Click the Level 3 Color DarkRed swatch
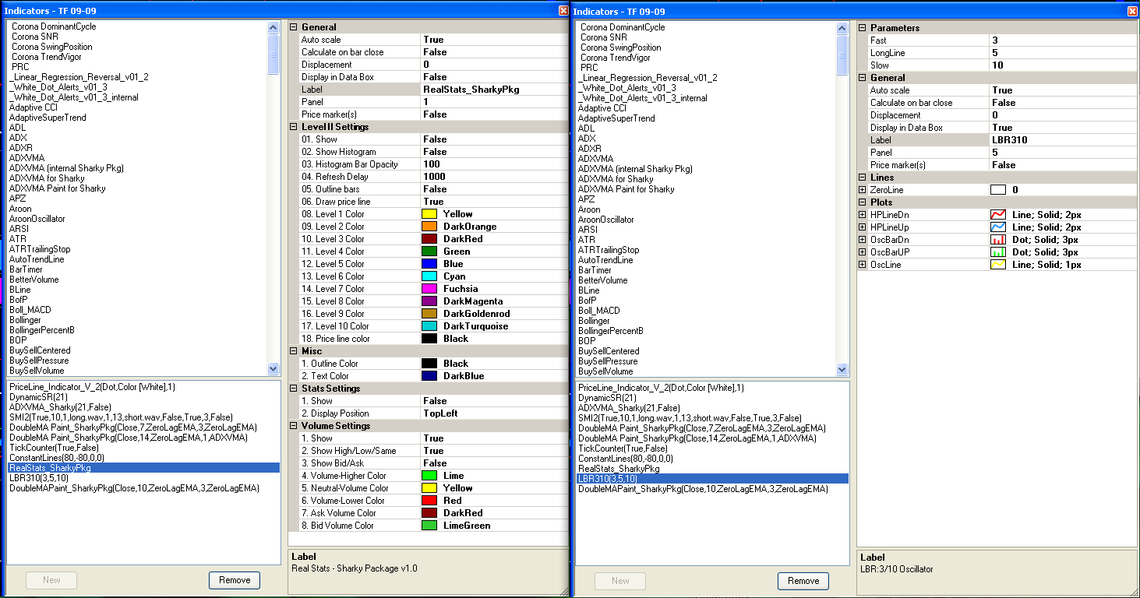Screen dimensions: 1140x598 coord(429,239)
